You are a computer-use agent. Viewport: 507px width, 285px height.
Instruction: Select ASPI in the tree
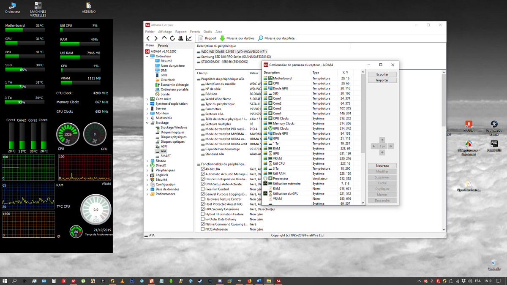[x=164, y=146]
